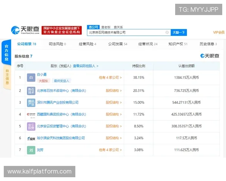
Task: Select the 425.336572万人民币 amount cell
Action: [186, 114]
